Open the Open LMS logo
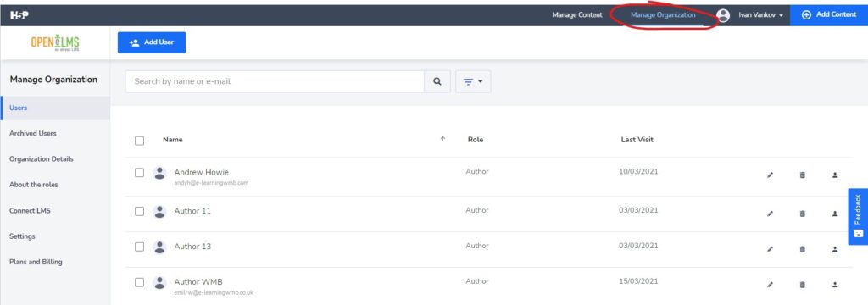 click(55, 42)
